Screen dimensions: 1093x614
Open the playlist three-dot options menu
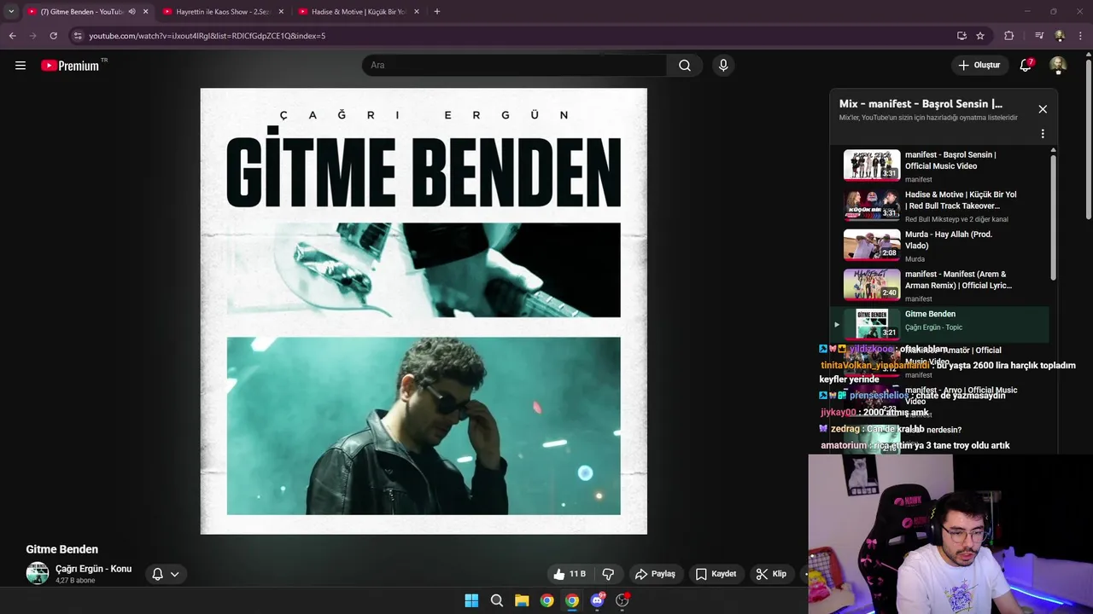point(1043,134)
